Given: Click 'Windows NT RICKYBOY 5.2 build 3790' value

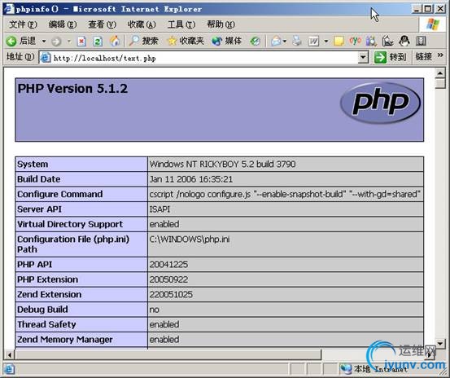Looking at the screenshot, I should (x=222, y=165).
